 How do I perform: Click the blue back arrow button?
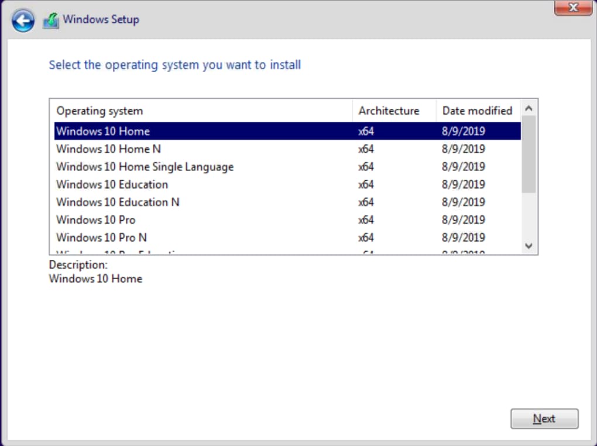(x=23, y=21)
